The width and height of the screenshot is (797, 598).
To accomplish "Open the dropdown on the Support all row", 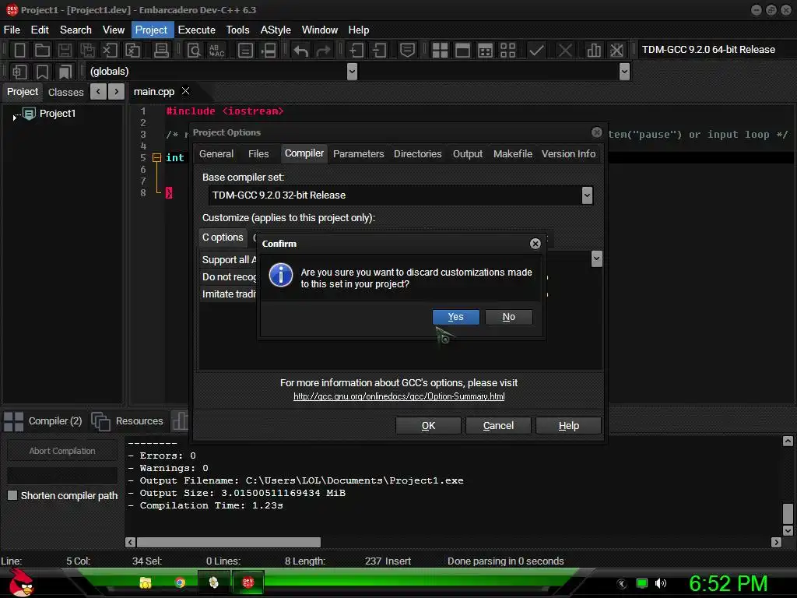I will (596, 259).
